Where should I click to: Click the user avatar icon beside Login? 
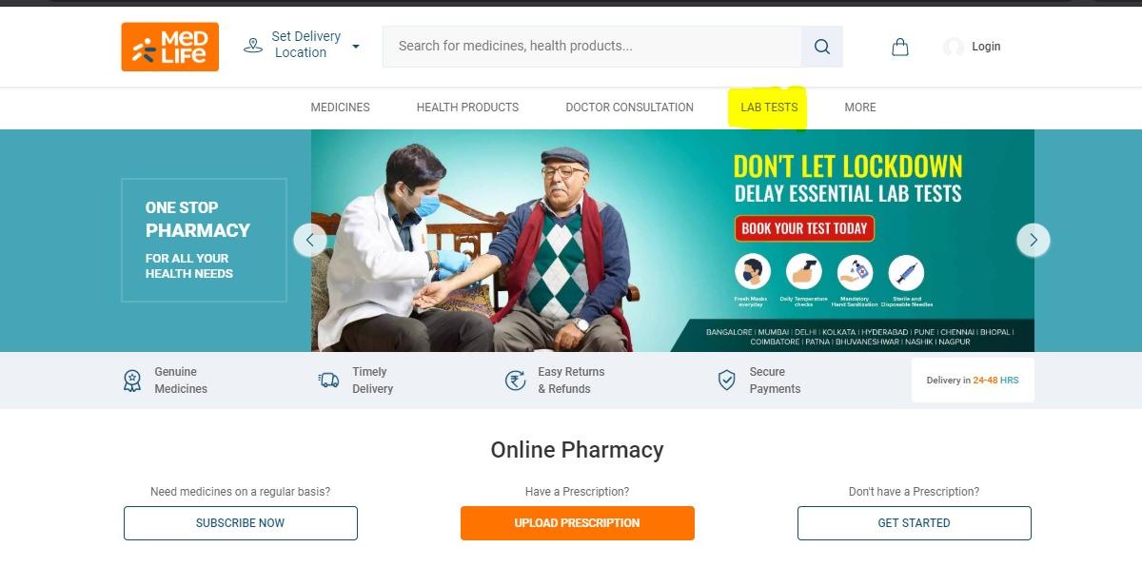pos(954,47)
